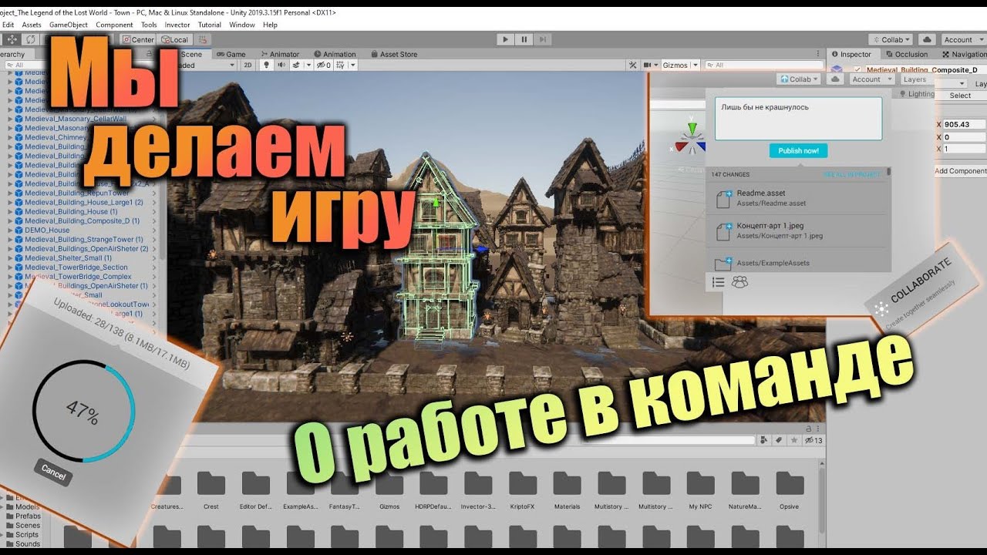The width and height of the screenshot is (987, 555).
Task: Toggle 2D view mode in Scene
Action: coord(248,66)
